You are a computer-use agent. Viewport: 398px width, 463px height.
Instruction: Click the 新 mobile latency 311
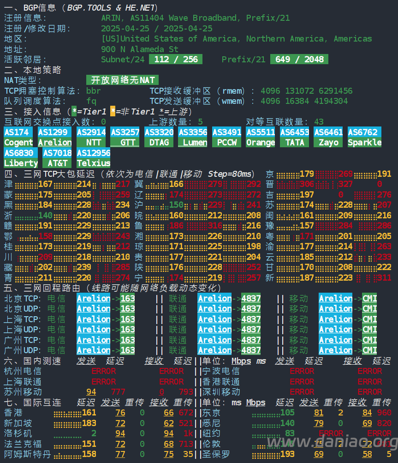(x=384, y=277)
